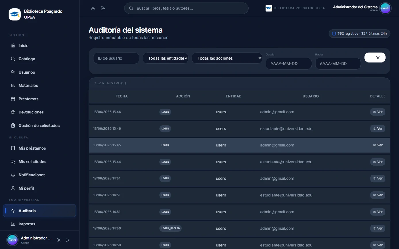View details of the 15:45 login row
399x249 pixels.
378,145
